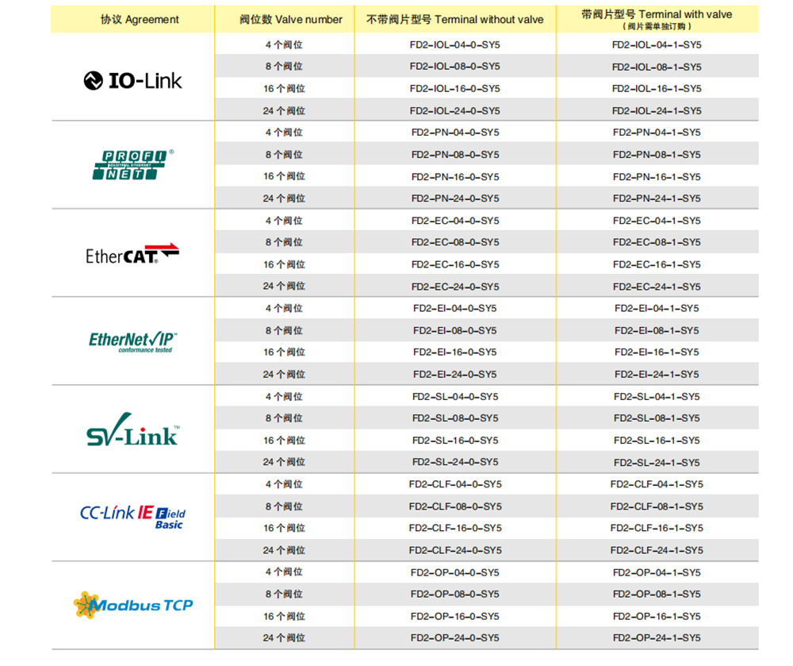Select cell FD2-CLF-24-0-SY5
The image size is (793, 666).
[454, 550]
